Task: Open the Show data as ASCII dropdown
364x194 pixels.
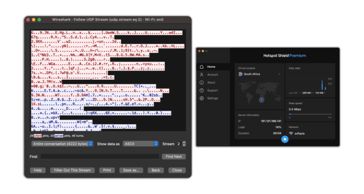Action: (140, 144)
